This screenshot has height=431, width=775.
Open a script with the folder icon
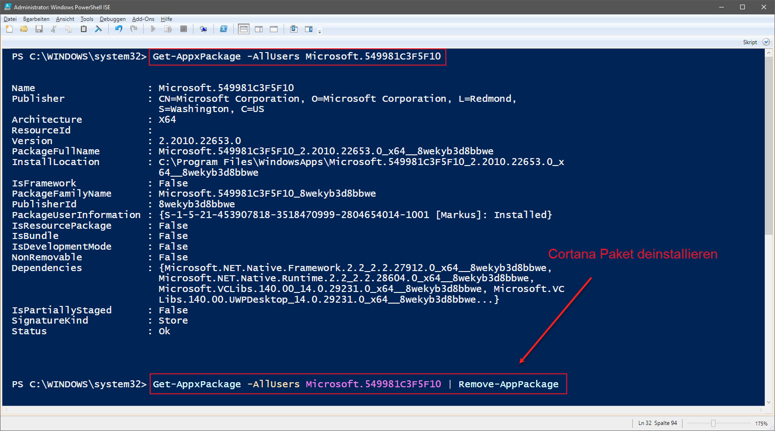[24, 29]
